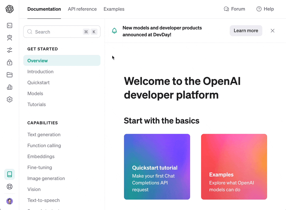286x210 pixels.
Task: Open the Files folder icon in sidebar
Action: pos(10,75)
